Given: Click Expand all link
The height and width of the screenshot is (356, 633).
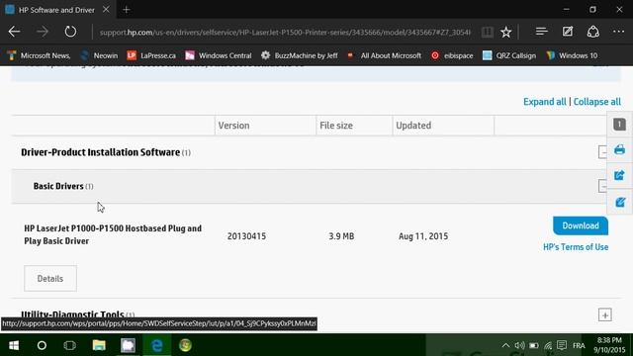Looking at the screenshot, I should (545, 102).
